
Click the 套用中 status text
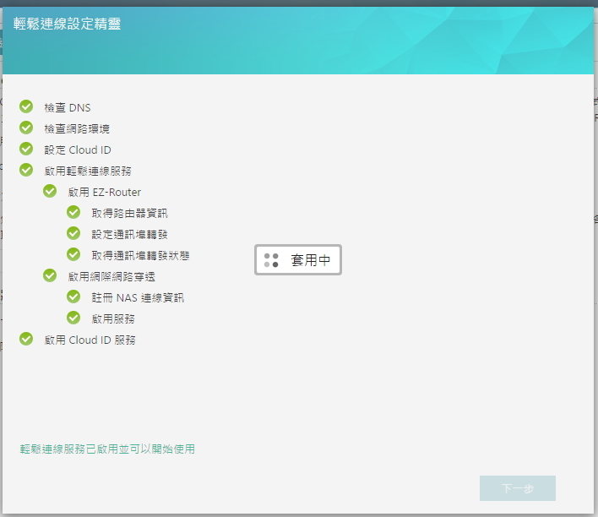click(310, 260)
